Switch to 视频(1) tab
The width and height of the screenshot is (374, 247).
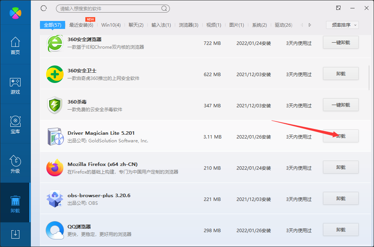pos(214,25)
